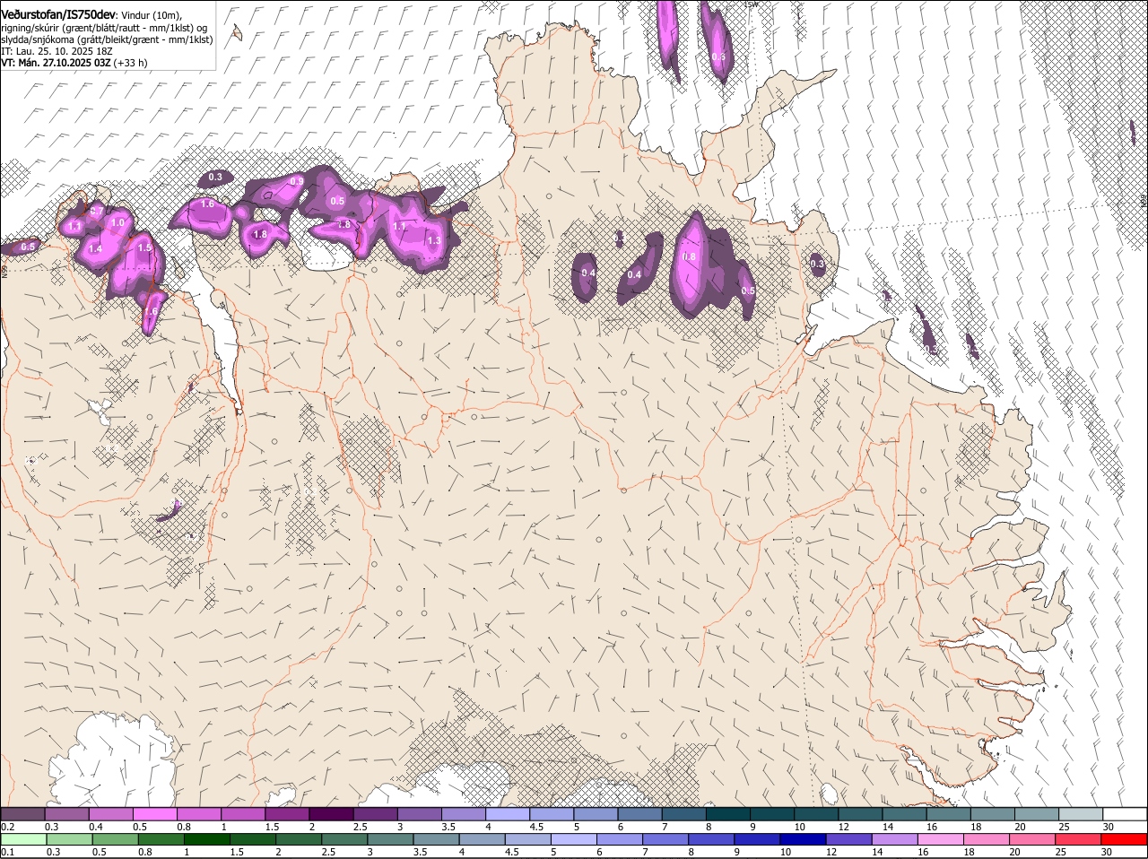Bottom legend row: swatch between 4 and 4.5
Image resolution: width=1148 pixels, height=859 pixels.
(x=483, y=839)
